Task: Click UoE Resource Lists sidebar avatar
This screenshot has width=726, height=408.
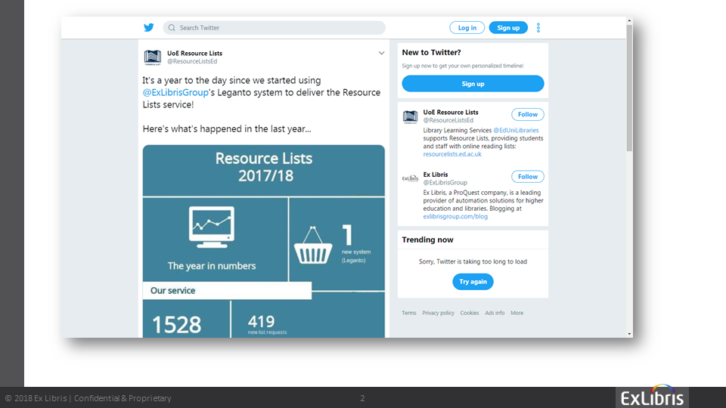Action: click(x=410, y=116)
